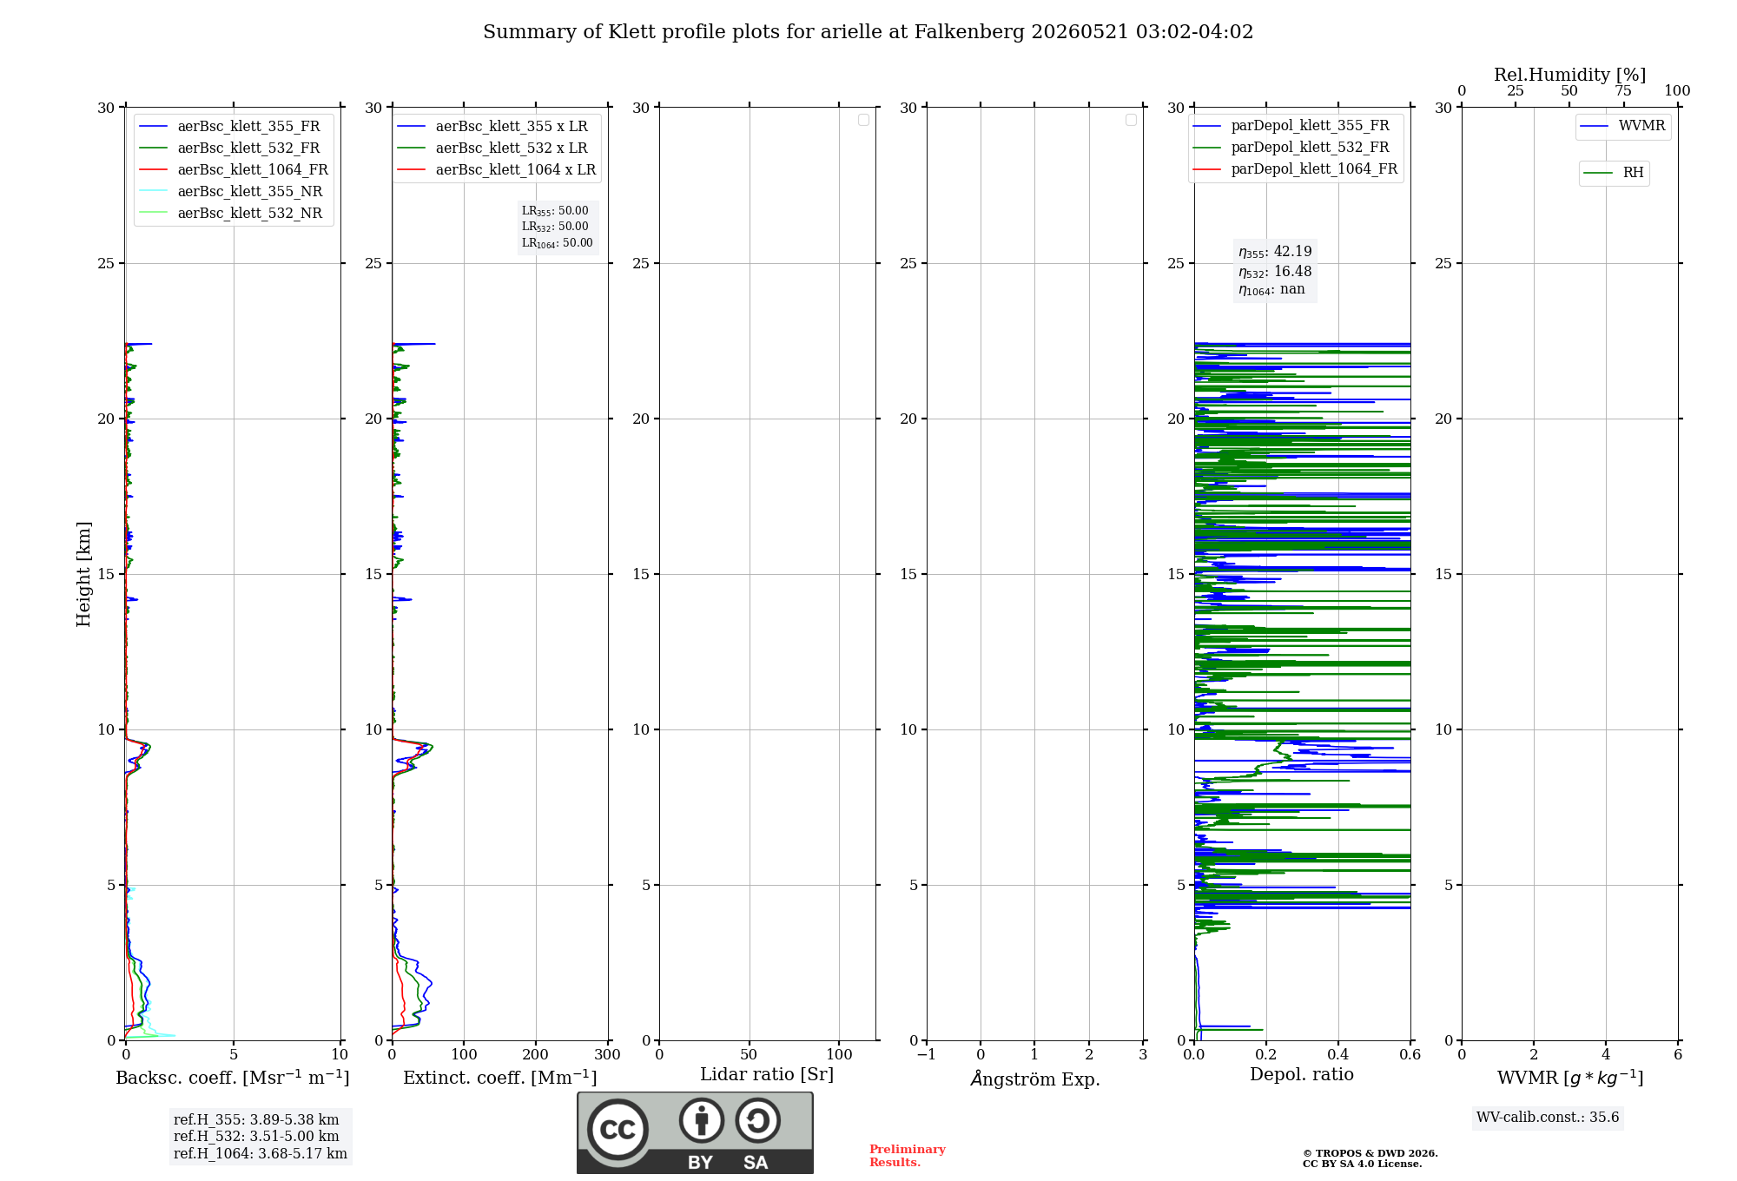The width and height of the screenshot is (1737, 1181).
Task: Click the 'Extinct. coeff. [Mm⁻¹]' axis label
Action: coord(500,1078)
